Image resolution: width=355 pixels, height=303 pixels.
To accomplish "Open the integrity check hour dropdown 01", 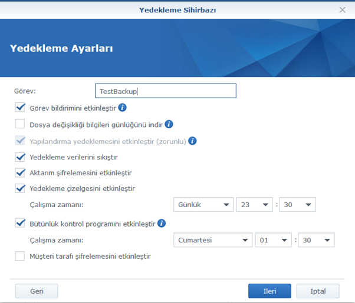I will coord(273,240).
